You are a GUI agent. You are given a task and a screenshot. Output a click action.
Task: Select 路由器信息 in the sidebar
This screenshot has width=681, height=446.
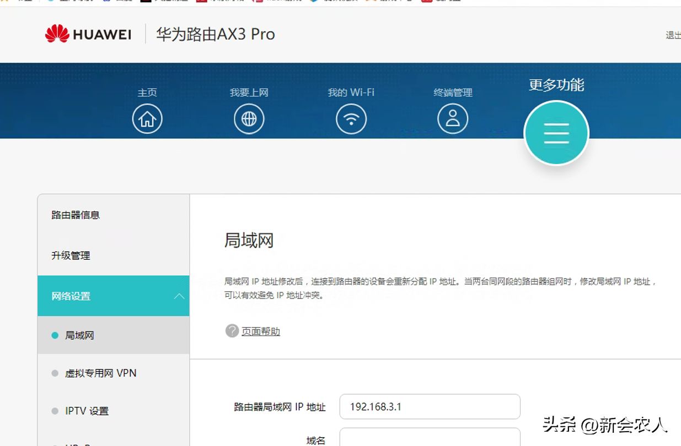click(x=76, y=215)
